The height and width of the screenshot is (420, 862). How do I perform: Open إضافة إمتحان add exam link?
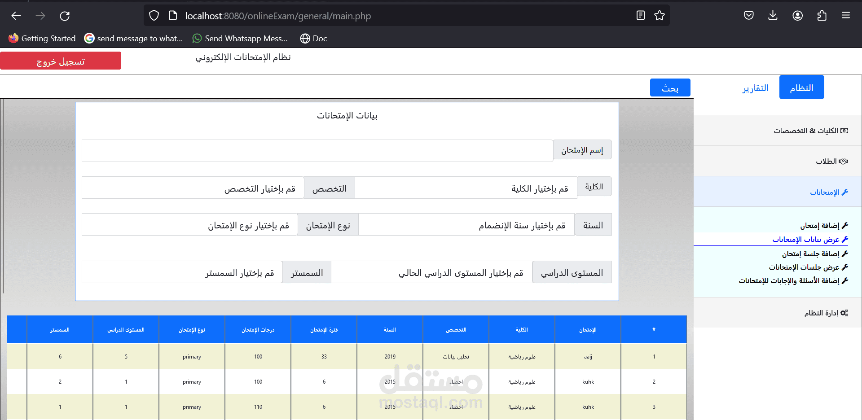click(824, 225)
